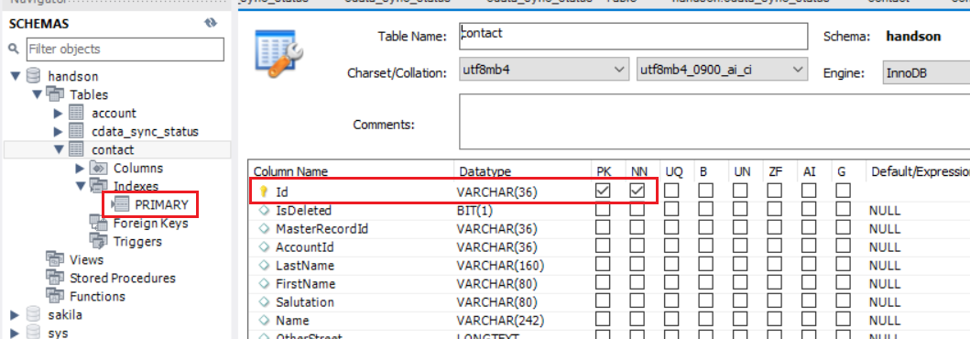Click the Table Name input field

pyautogui.click(x=634, y=36)
